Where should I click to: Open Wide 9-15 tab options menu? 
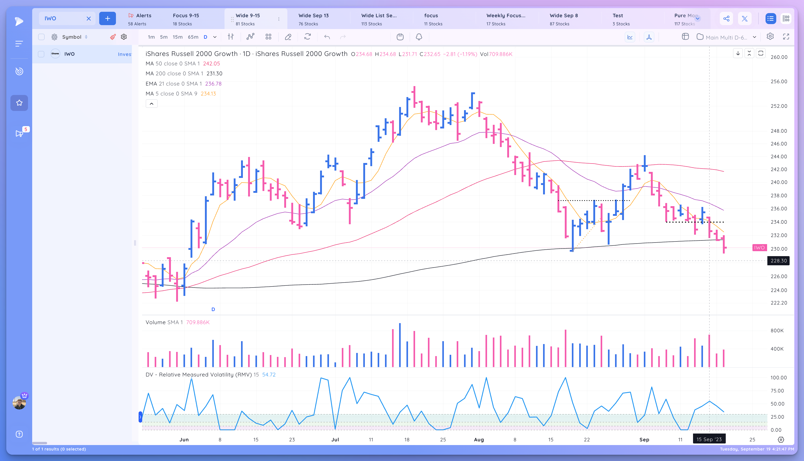coord(279,19)
